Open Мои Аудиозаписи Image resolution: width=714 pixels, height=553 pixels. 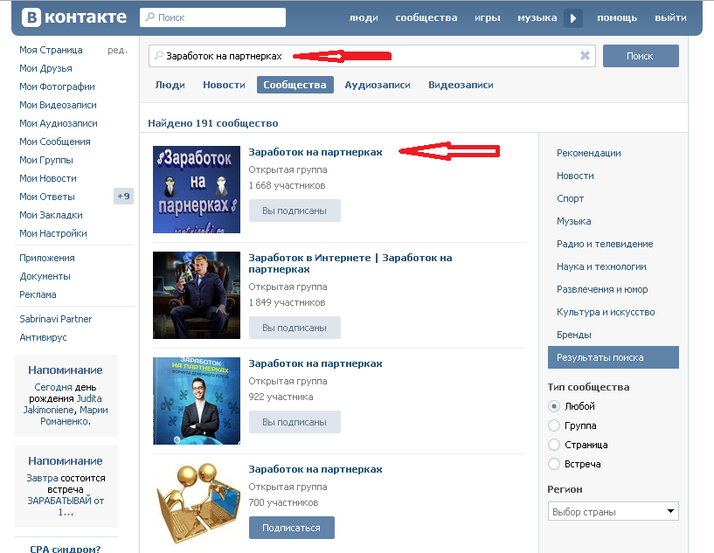(x=59, y=123)
